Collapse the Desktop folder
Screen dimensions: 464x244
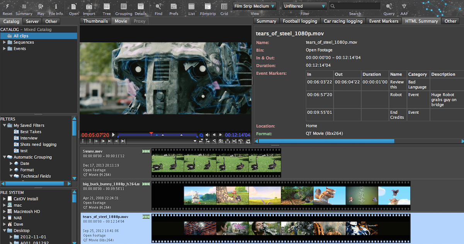click(x=4, y=230)
